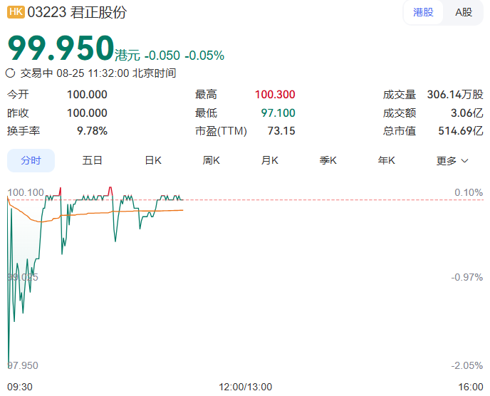Expand the 更多 dropdown
Viewport: 490px width, 396px height.
click(452, 161)
